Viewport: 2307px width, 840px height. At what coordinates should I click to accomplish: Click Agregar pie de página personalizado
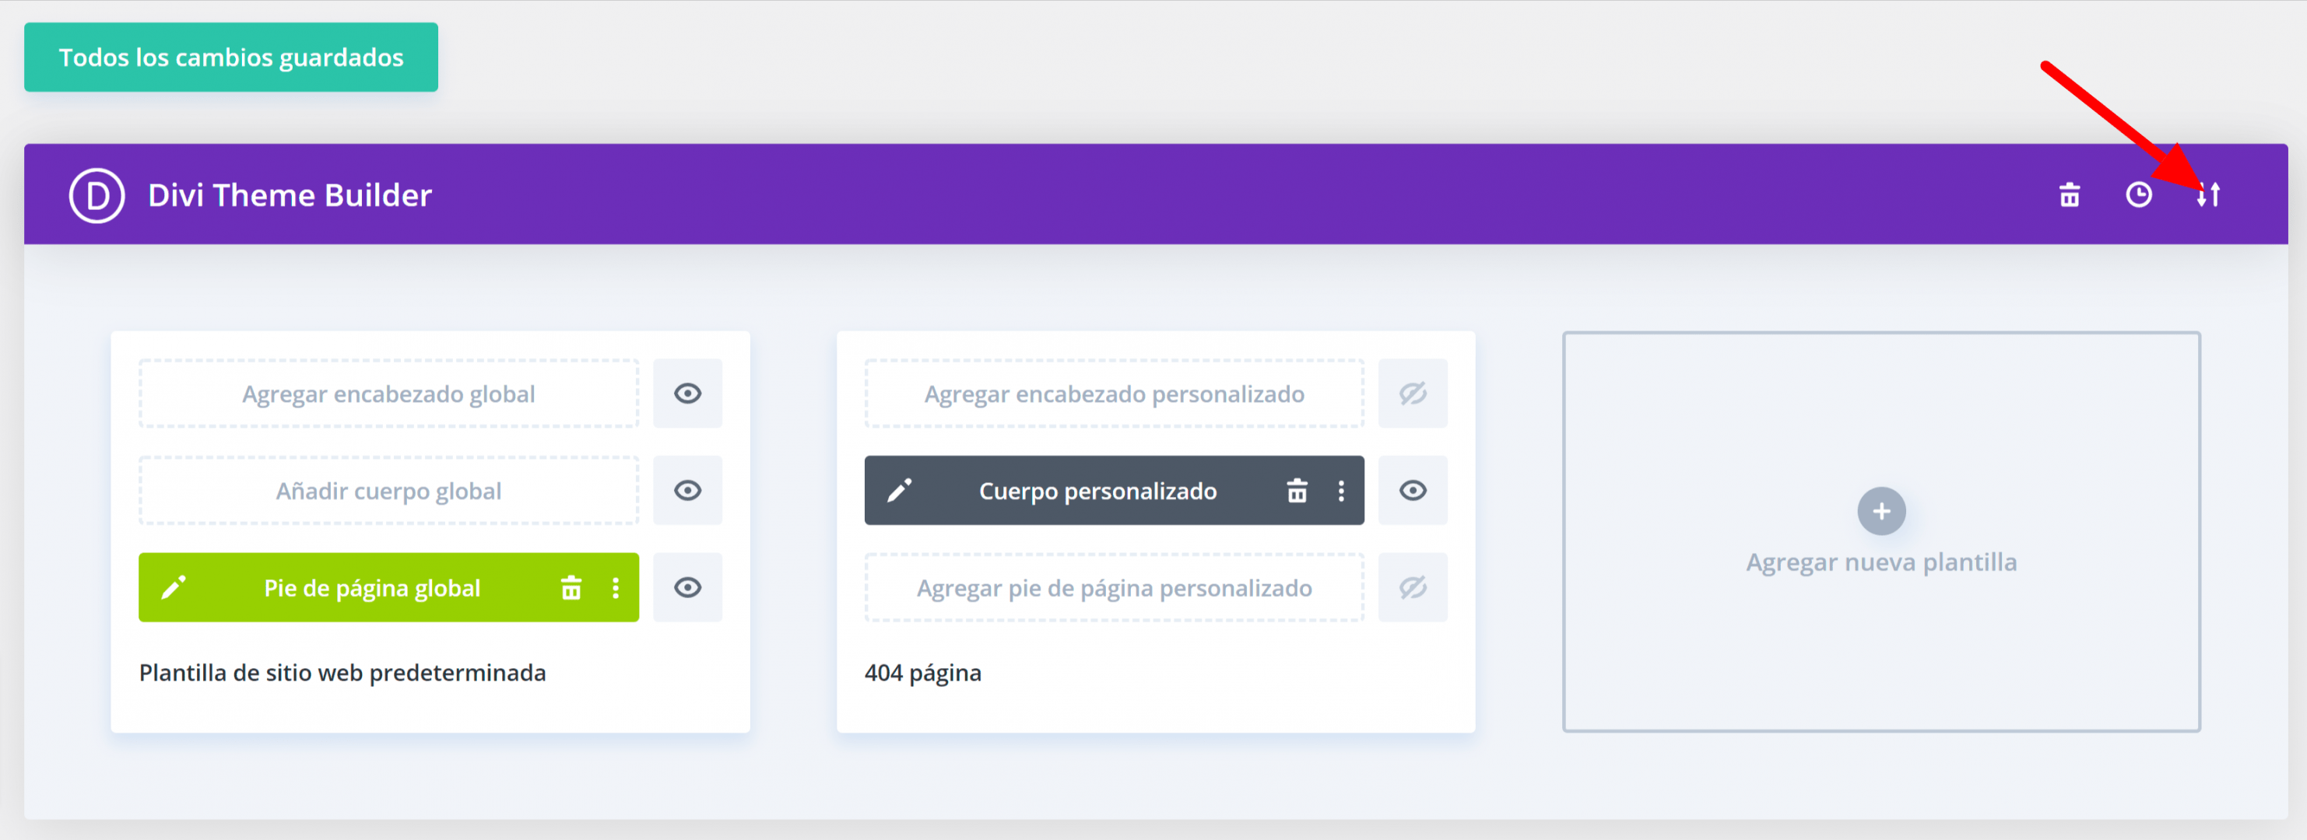coord(1114,588)
